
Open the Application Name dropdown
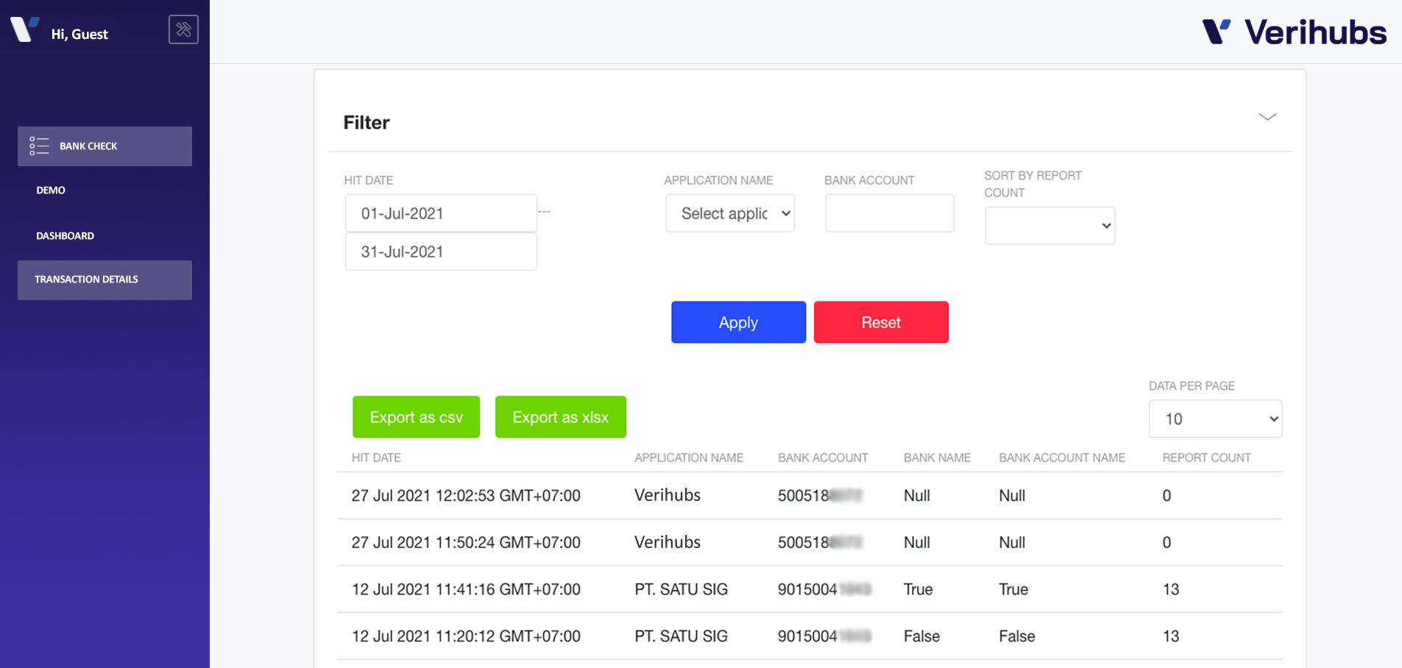click(729, 213)
